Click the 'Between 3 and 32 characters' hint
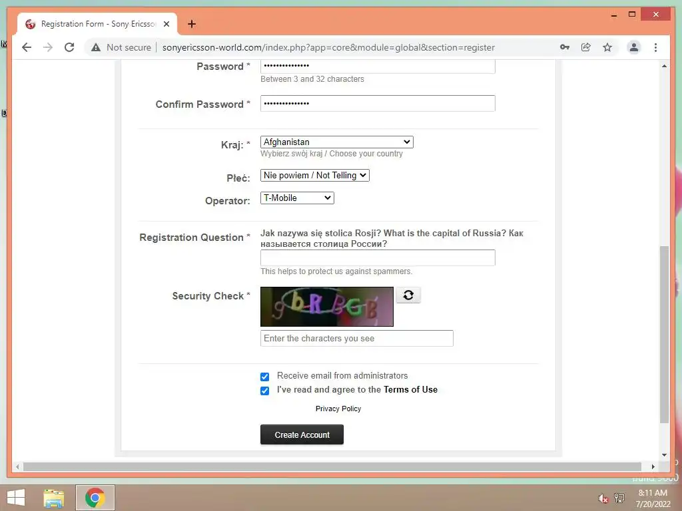The height and width of the screenshot is (511, 682). (x=312, y=79)
